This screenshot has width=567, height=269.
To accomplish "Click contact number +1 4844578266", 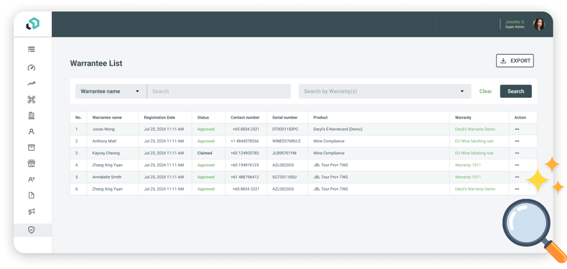I will 245,141.
